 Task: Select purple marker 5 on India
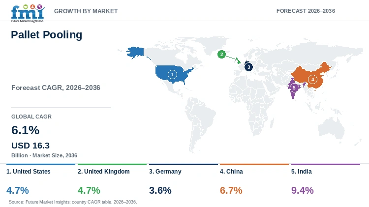294,88
